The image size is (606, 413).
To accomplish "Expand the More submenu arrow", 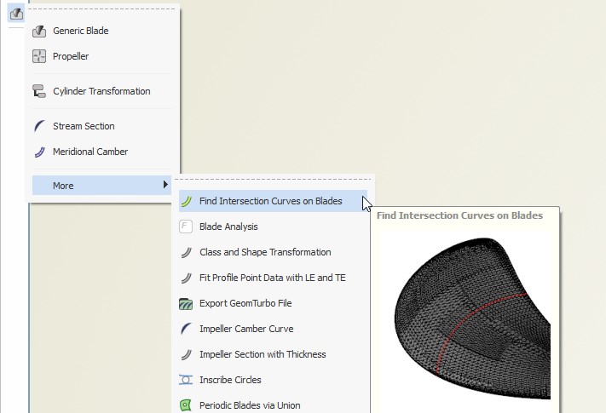I will click(165, 185).
